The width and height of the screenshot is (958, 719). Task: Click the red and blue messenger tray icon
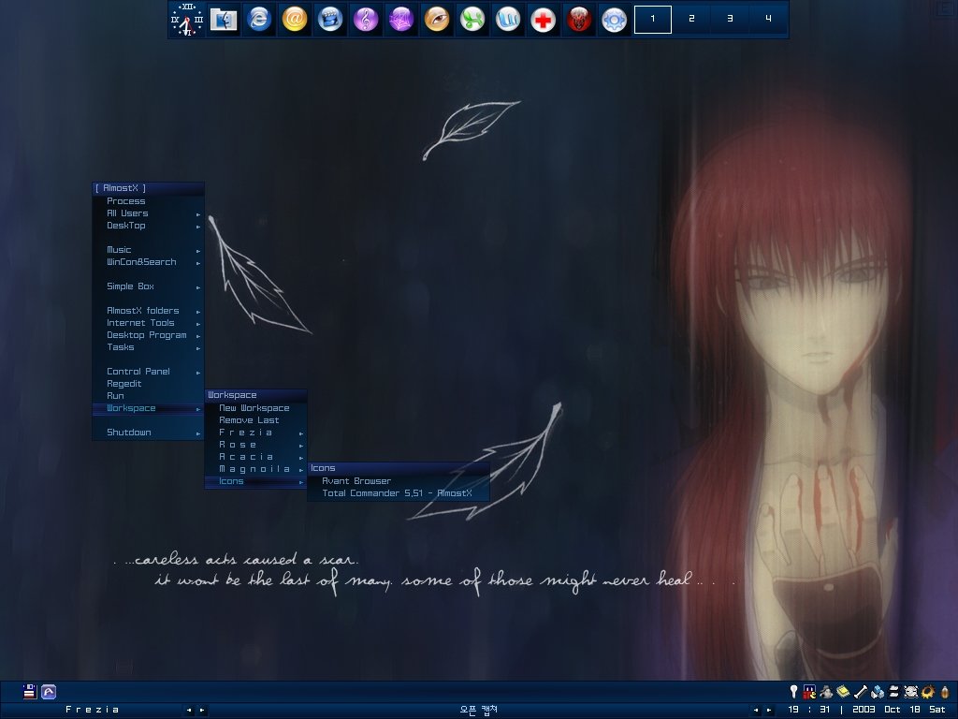click(x=809, y=692)
